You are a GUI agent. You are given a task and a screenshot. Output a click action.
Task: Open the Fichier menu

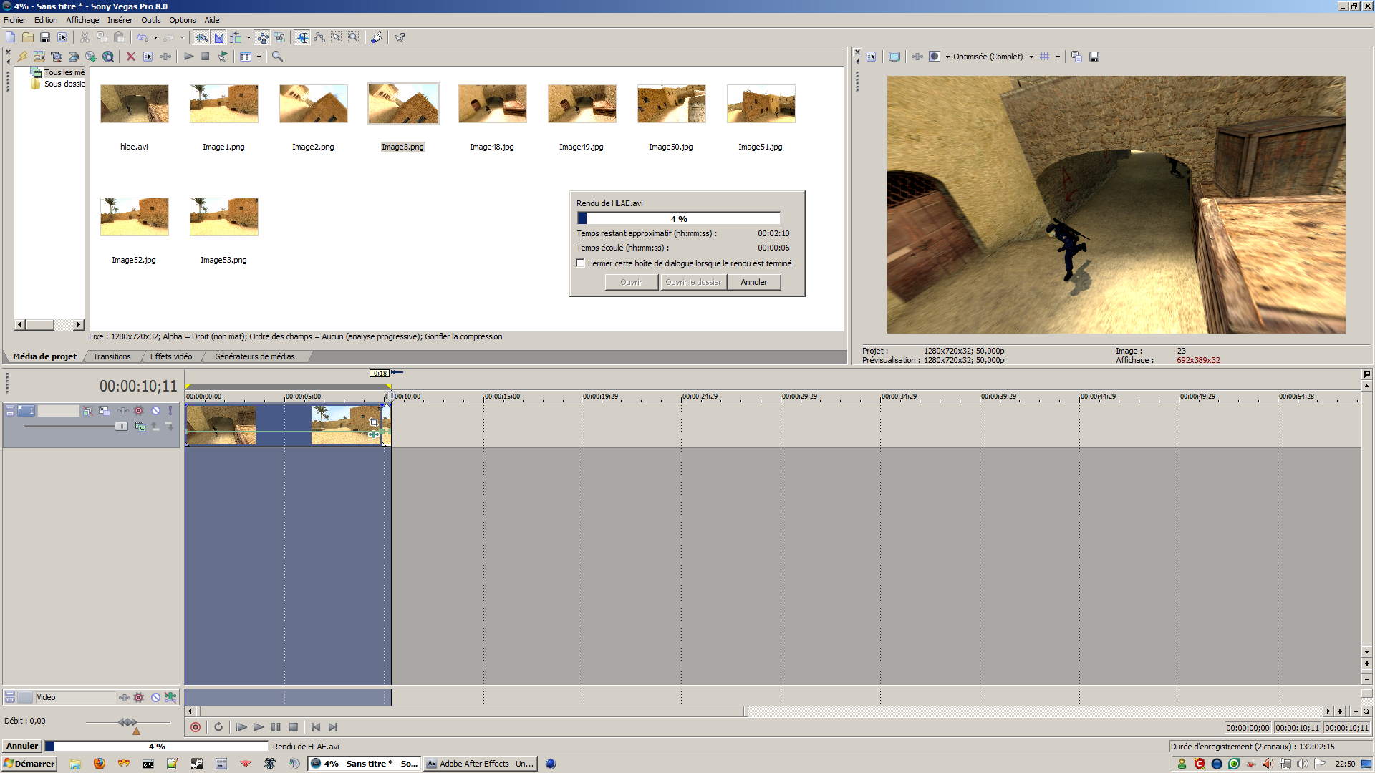click(14, 20)
